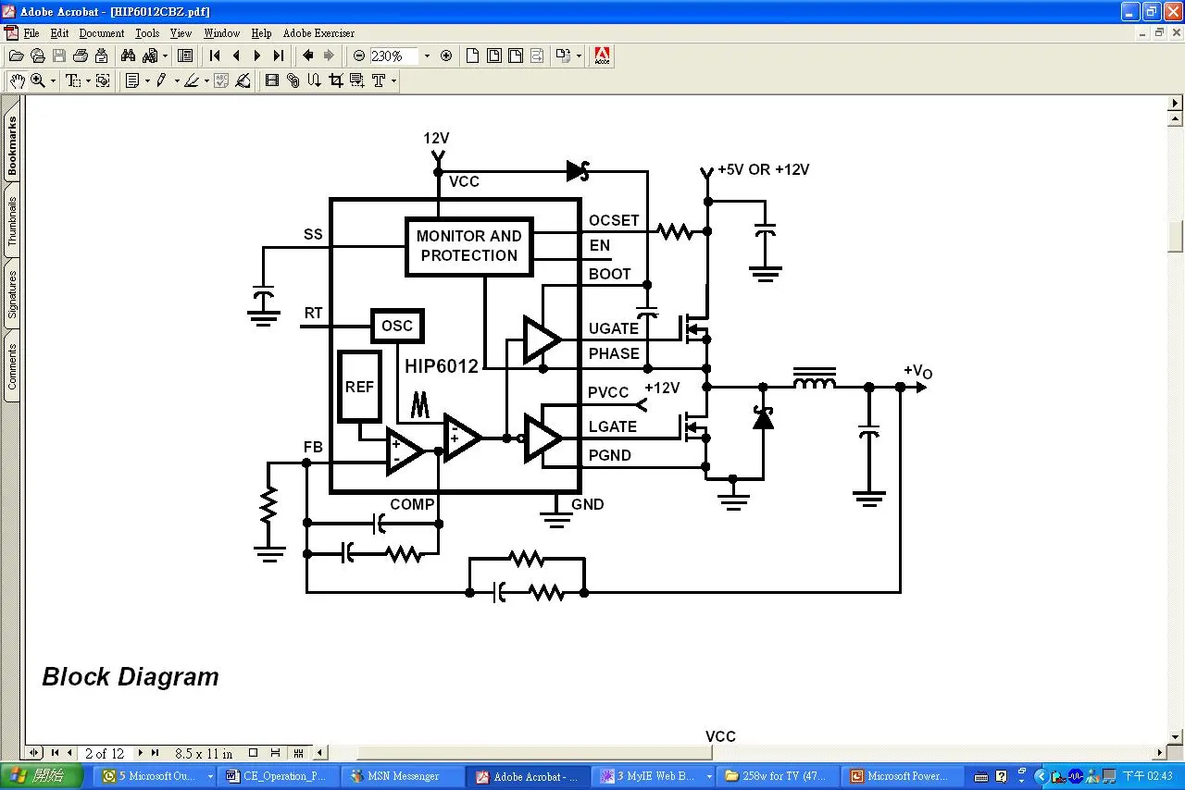The width and height of the screenshot is (1185, 790).
Task: Open the View menu
Action: coord(181,33)
